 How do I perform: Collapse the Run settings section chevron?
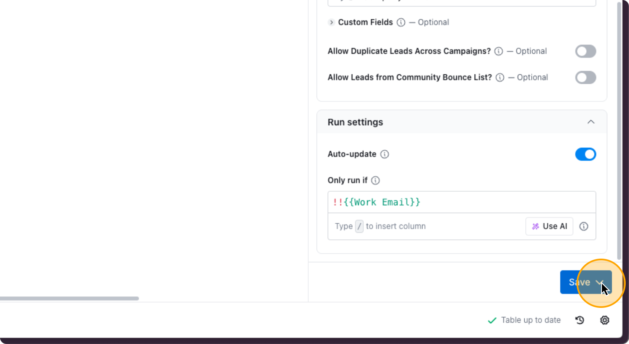[590, 122]
